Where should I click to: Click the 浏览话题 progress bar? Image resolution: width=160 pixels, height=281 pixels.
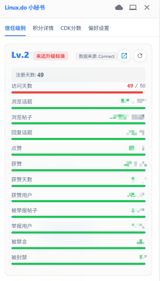click(x=78, y=108)
